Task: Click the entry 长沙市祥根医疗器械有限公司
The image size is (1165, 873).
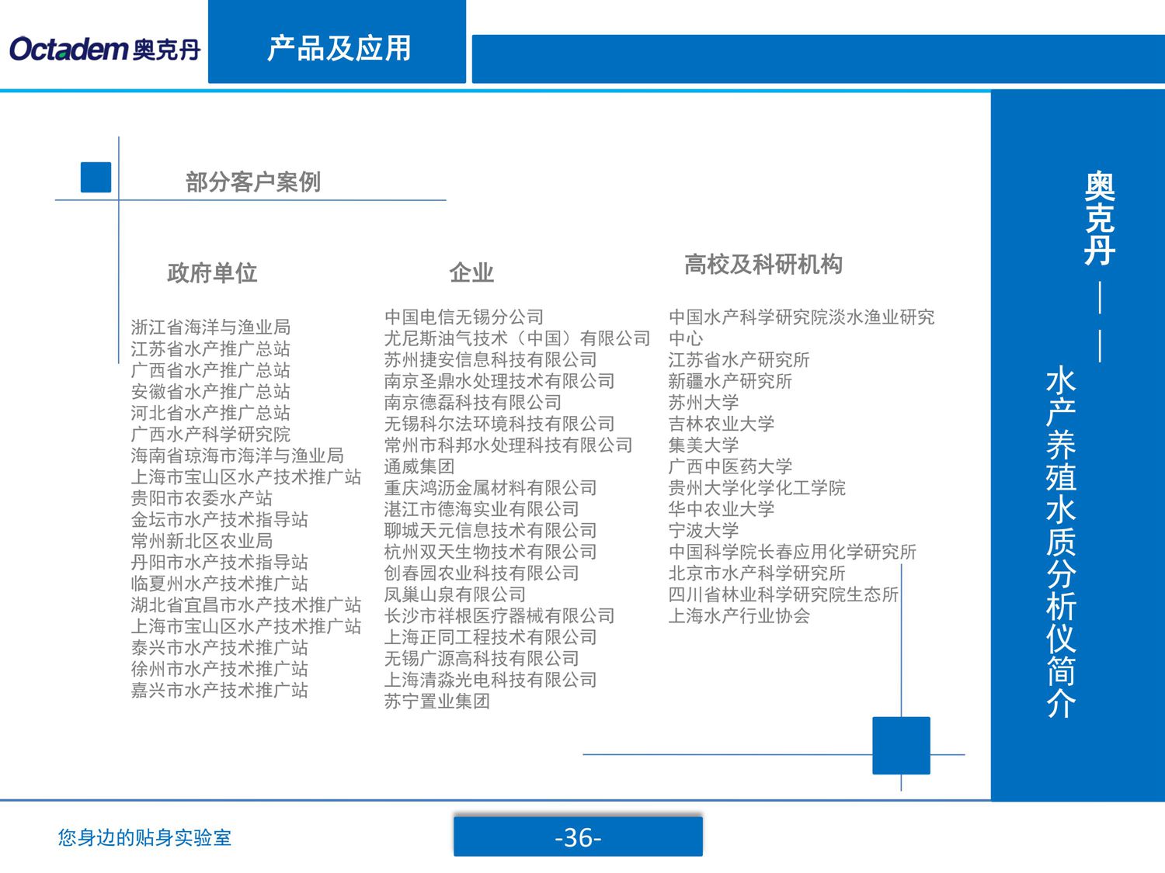Action: click(x=499, y=616)
